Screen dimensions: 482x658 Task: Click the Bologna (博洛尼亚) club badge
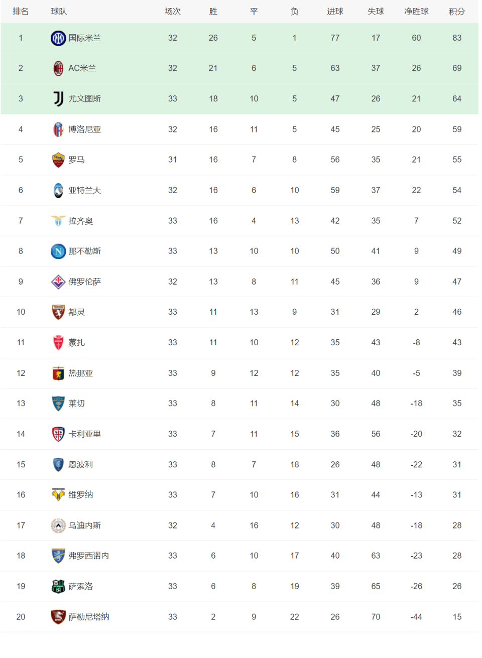58,129
